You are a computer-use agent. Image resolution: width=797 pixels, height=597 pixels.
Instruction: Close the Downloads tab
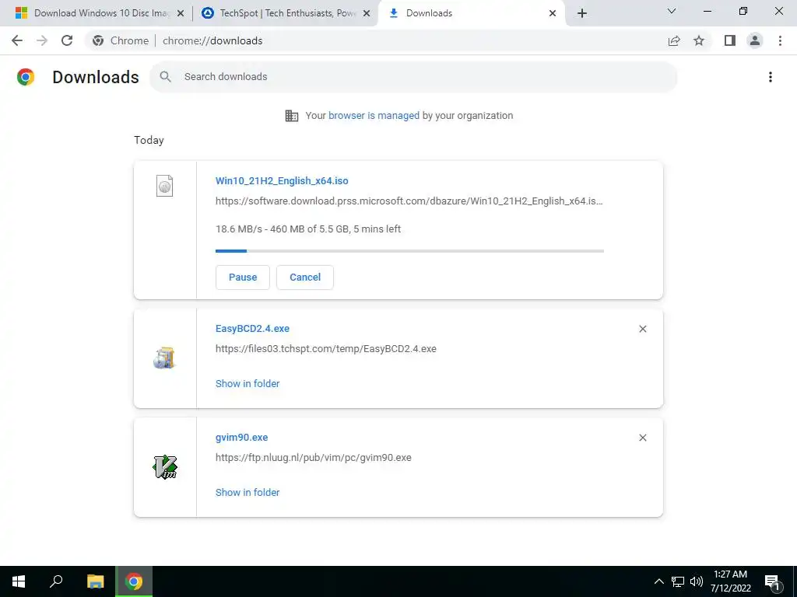pyautogui.click(x=553, y=13)
